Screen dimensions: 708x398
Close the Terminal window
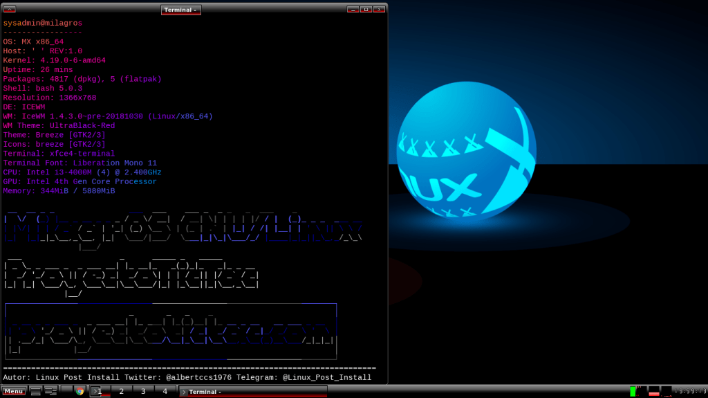point(379,10)
